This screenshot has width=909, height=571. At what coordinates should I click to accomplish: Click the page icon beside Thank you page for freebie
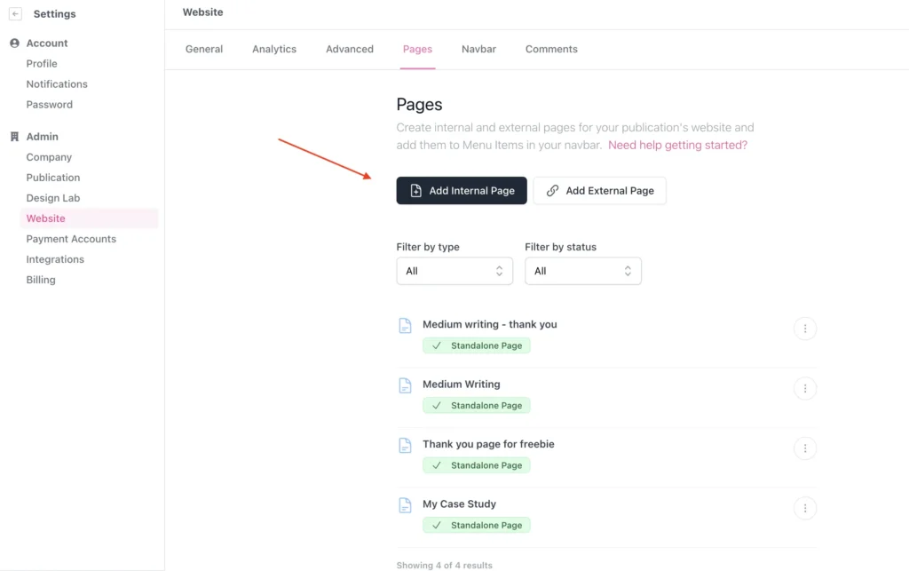click(x=406, y=445)
